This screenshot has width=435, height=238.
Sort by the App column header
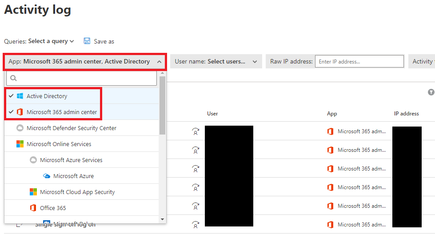pos(332,114)
